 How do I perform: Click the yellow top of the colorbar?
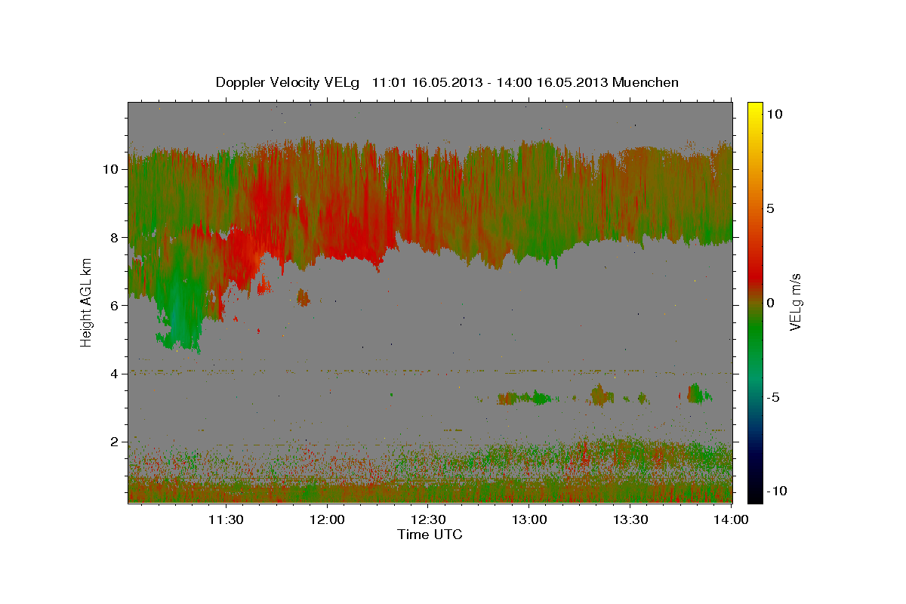(x=754, y=108)
